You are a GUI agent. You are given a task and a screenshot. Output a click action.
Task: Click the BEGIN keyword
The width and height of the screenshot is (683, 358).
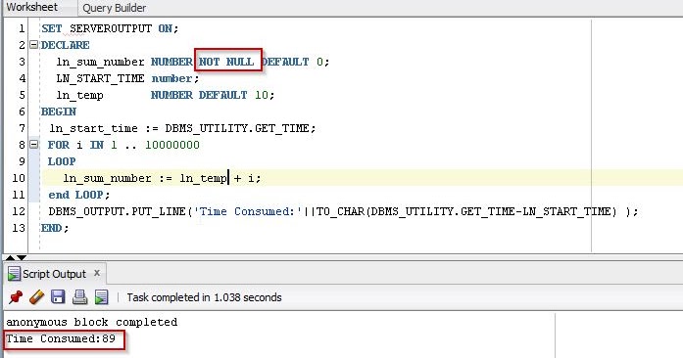coord(59,112)
